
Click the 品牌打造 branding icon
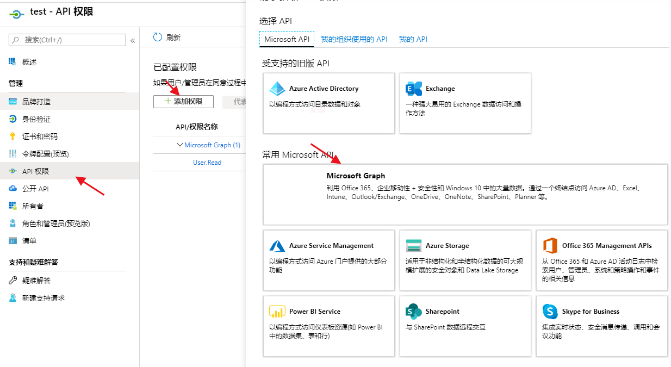pos(13,102)
